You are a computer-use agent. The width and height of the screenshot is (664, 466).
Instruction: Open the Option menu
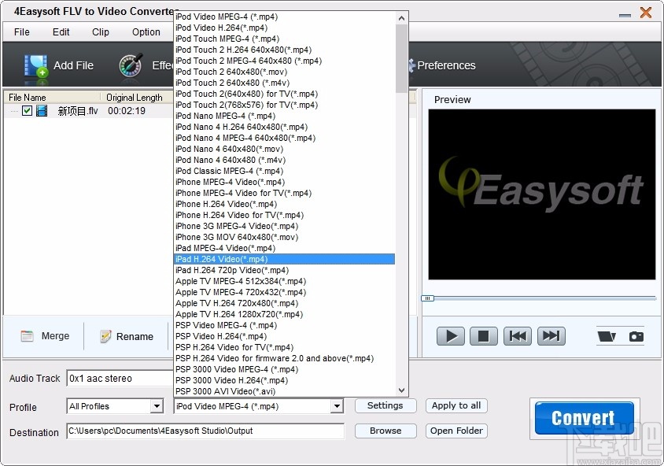(x=146, y=32)
